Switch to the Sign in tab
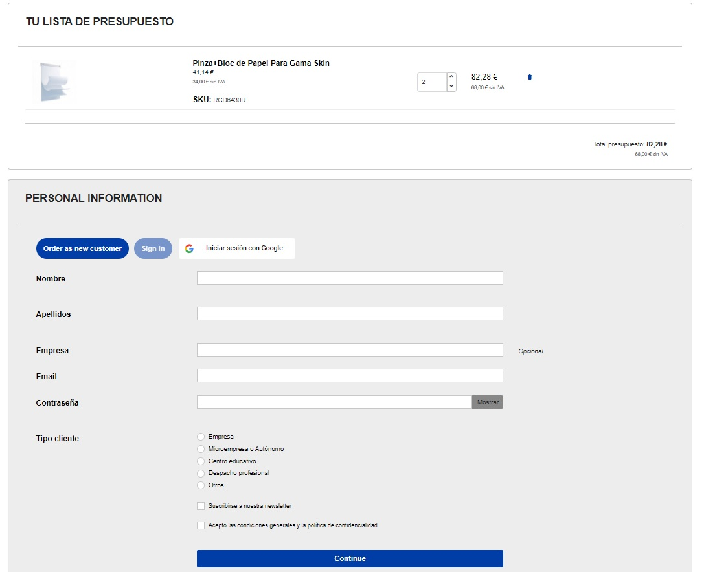 point(153,248)
